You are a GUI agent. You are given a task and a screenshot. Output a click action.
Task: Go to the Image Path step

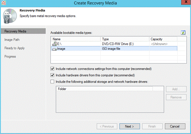tap(12, 40)
